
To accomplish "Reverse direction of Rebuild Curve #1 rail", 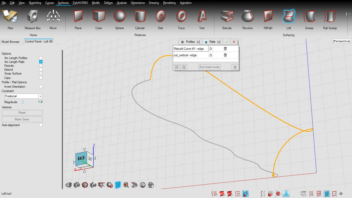I will click(x=211, y=48).
